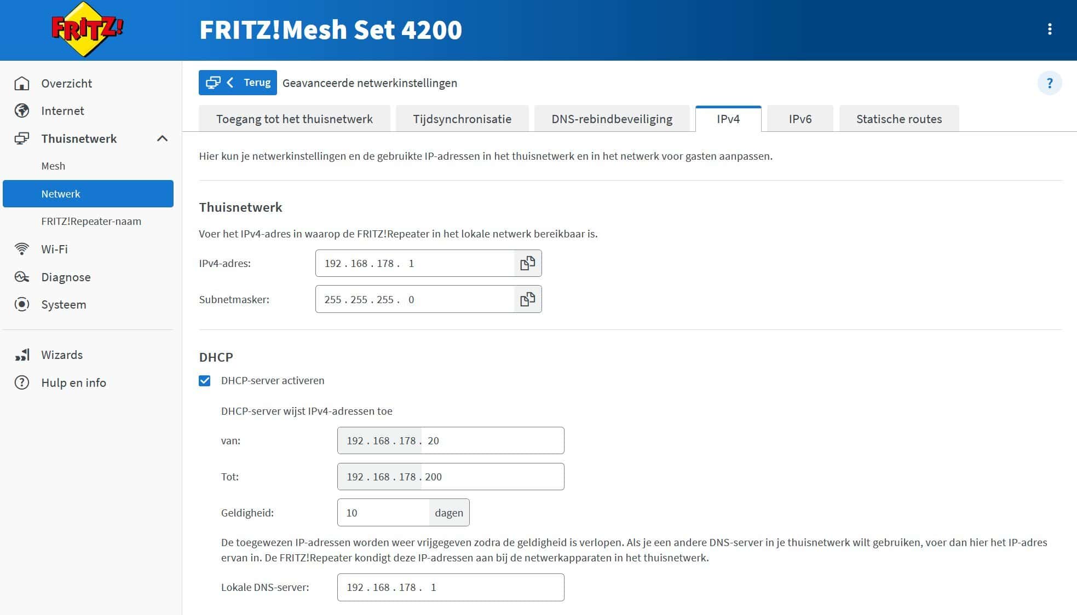Screen dimensions: 1077x615
Task: Collapse the Thuisnetwerk menu chevron
Action: pyautogui.click(x=162, y=138)
